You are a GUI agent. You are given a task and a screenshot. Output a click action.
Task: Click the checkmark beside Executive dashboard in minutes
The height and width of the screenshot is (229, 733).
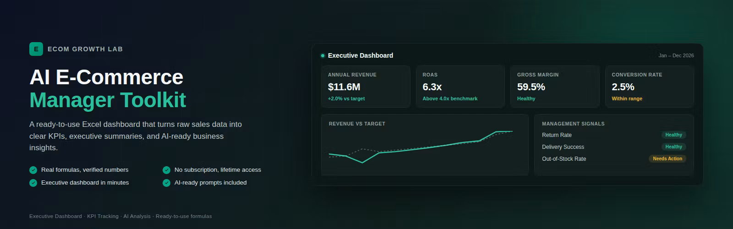click(x=33, y=183)
